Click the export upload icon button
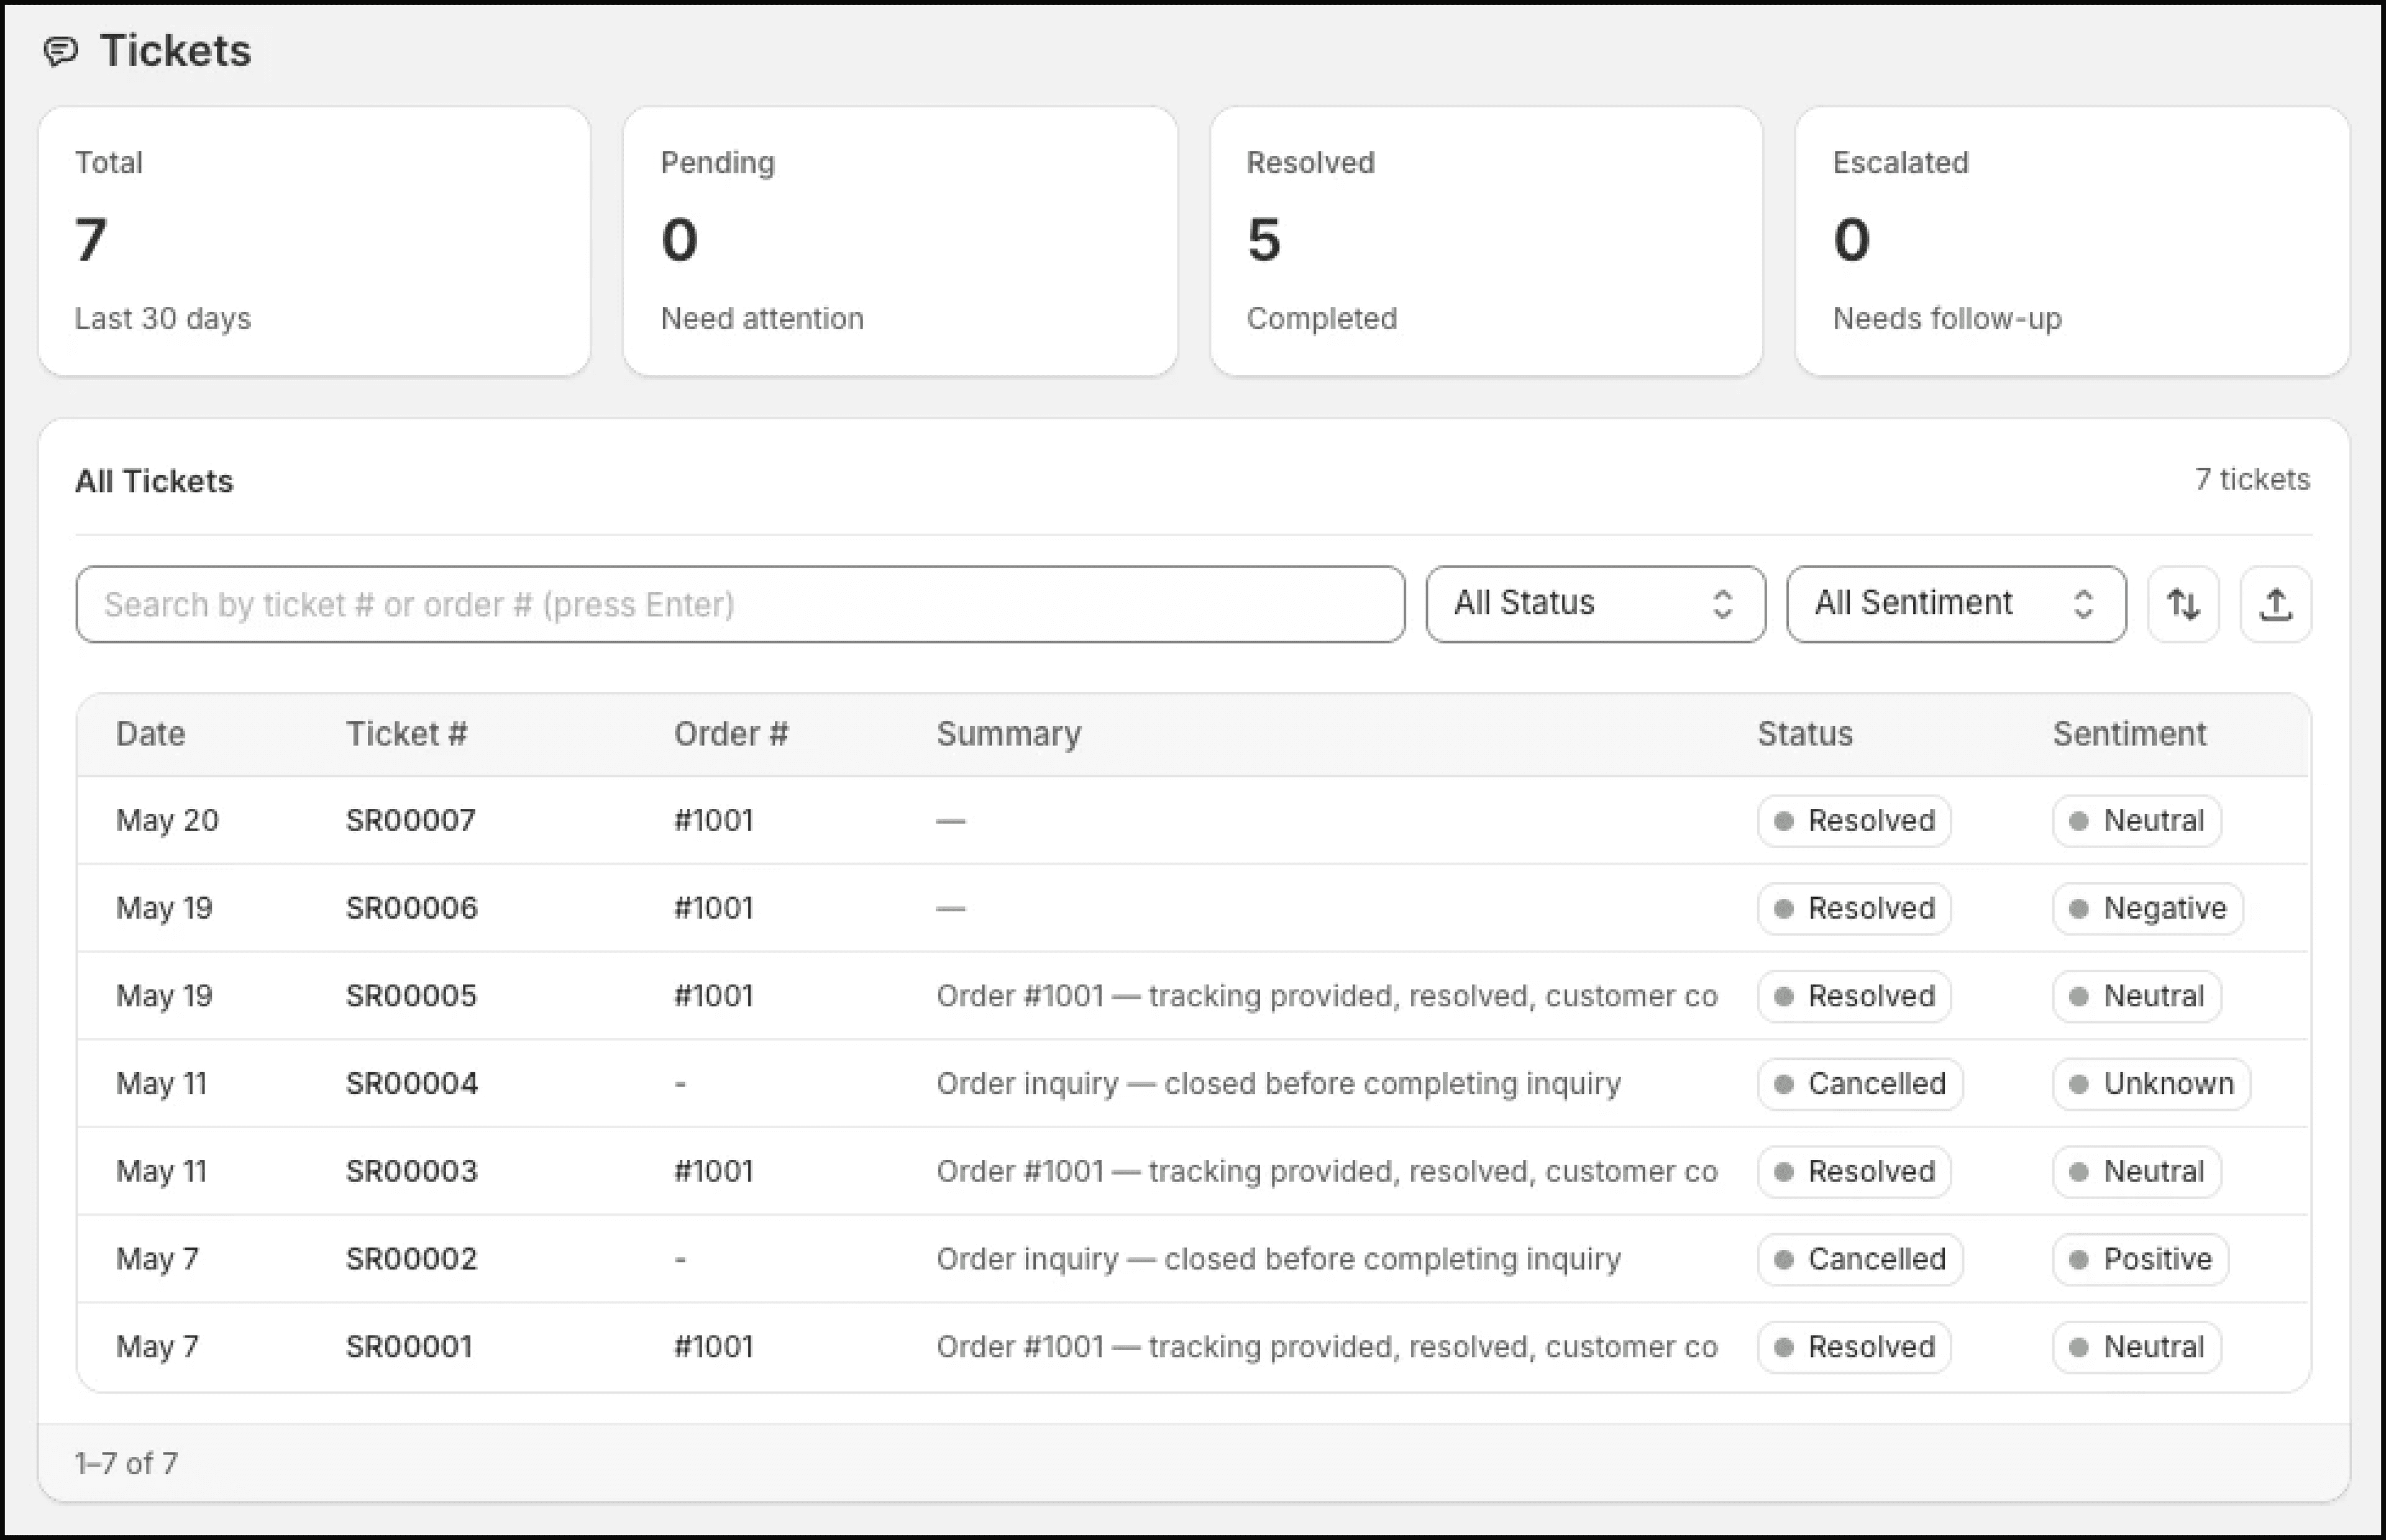This screenshot has height=1540, width=2386. (x=2276, y=604)
